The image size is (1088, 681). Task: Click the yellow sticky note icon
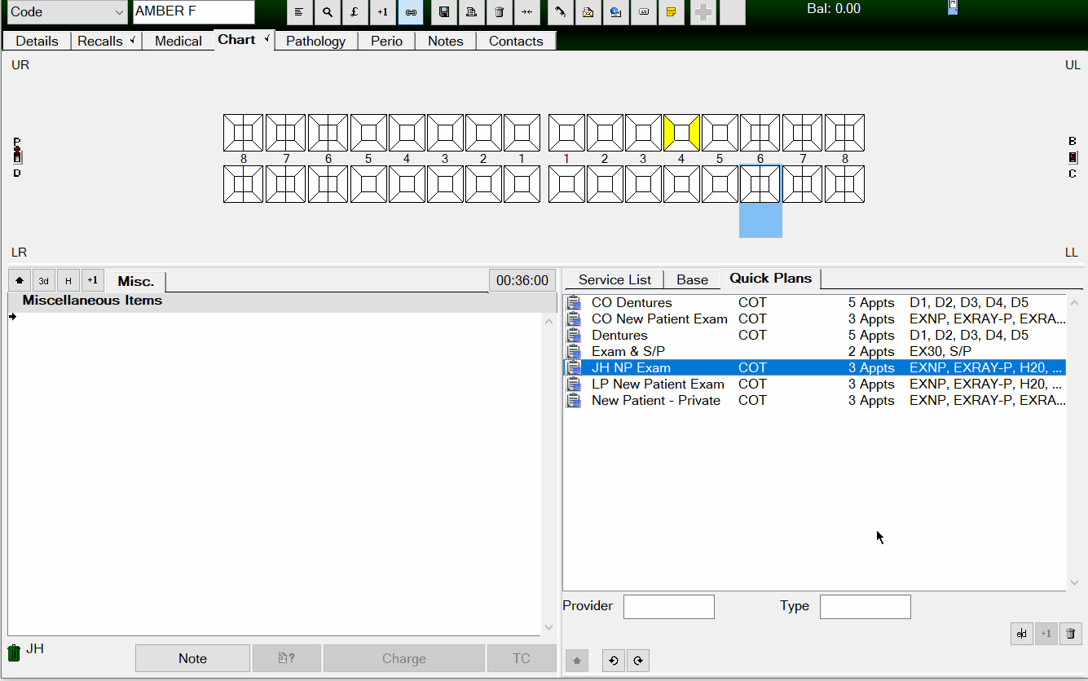(672, 12)
